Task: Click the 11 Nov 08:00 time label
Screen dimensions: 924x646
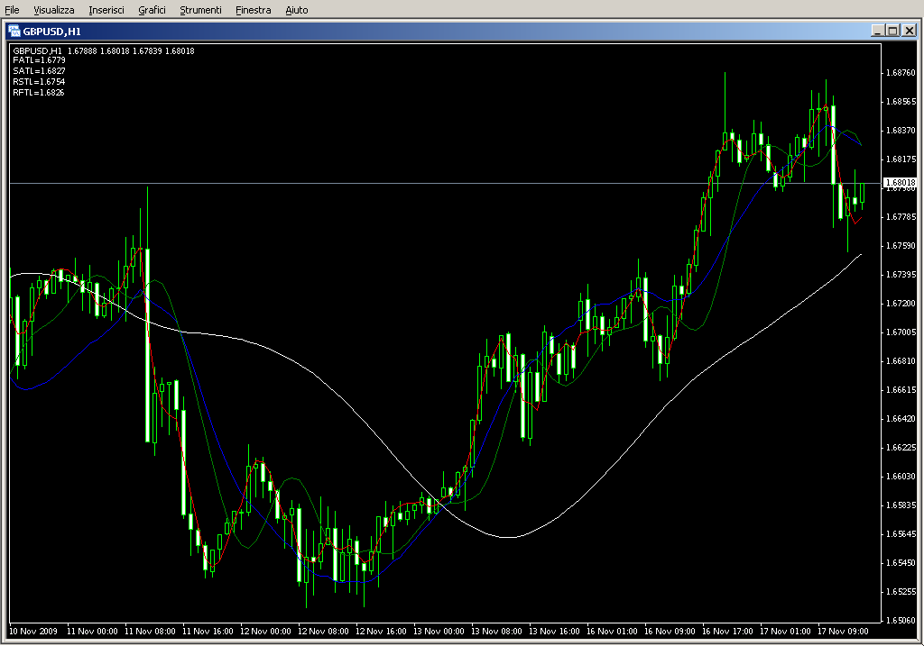Action: [x=150, y=631]
